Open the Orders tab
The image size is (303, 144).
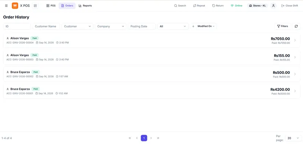pos(67,6)
